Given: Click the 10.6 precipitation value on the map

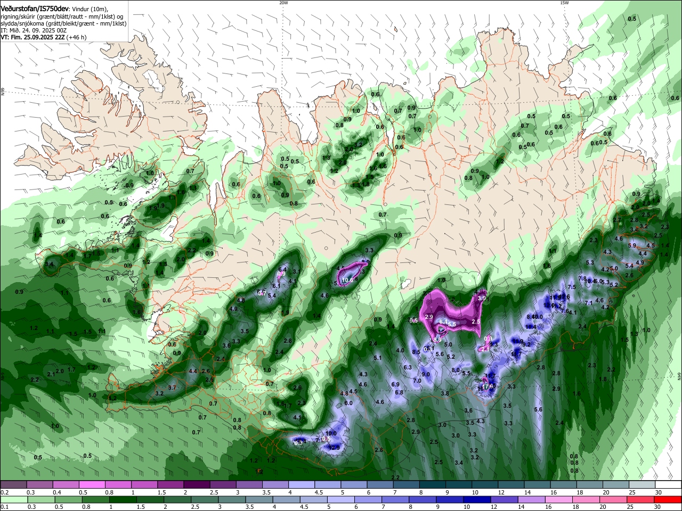Looking at the screenshot, I should pyautogui.click(x=347, y=280).
